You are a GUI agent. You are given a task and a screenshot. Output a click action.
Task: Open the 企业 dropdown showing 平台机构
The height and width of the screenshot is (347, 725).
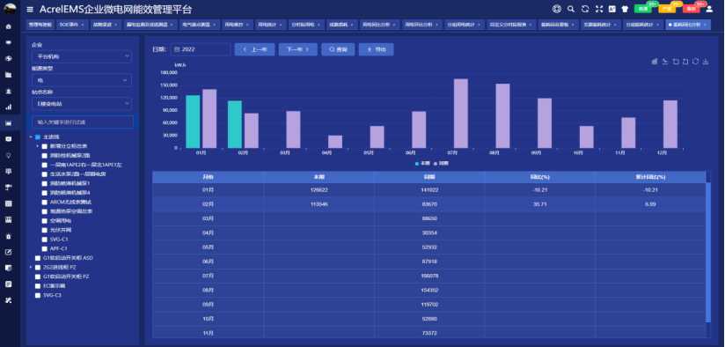point(81,56)
